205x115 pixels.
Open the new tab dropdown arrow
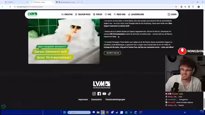82,2
